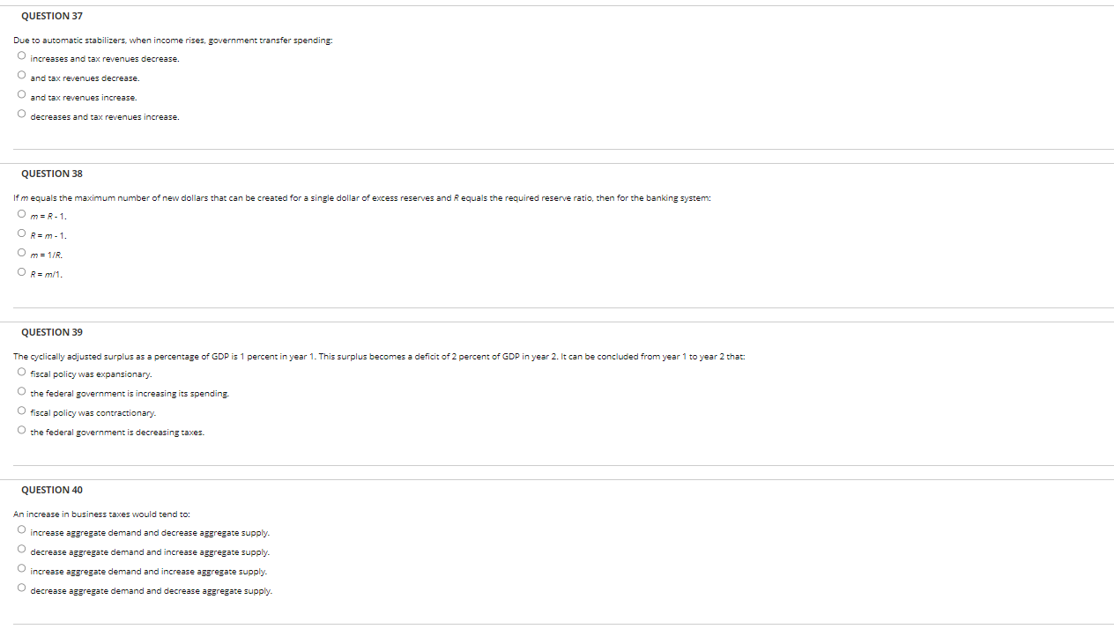Click the QUESTION 38 heading
Screen dimensions: 1114x629
pyautogui.click(x=52, y=174)
